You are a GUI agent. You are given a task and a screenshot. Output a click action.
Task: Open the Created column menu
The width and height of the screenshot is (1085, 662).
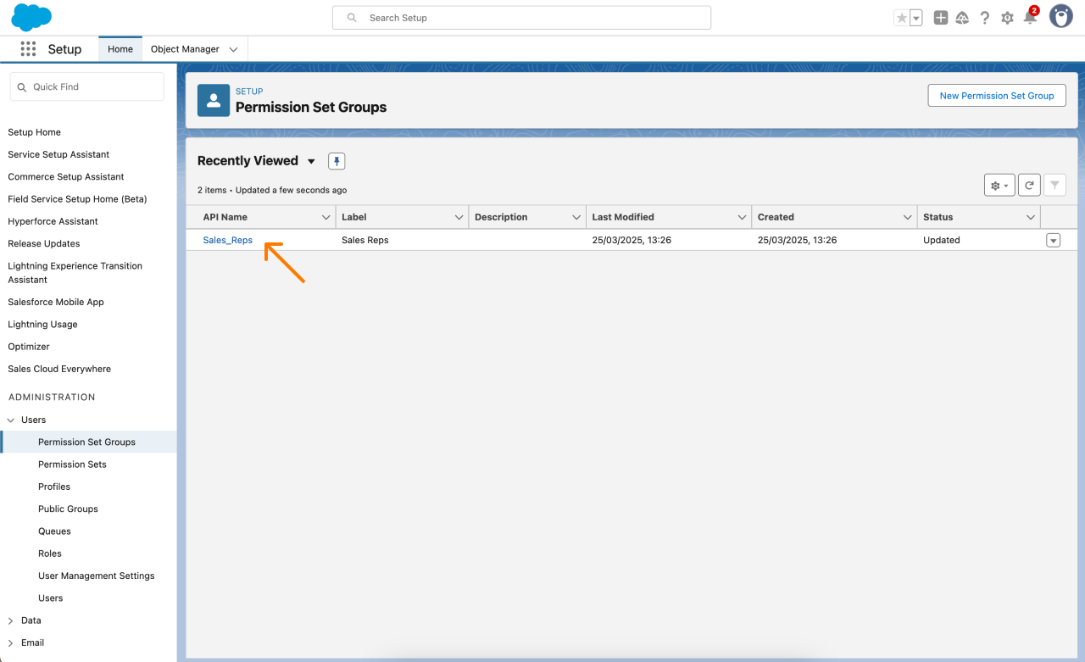908,218
